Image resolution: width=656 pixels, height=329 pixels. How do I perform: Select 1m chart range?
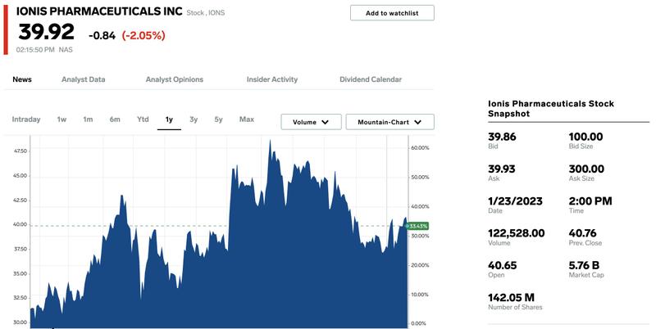[x=88, y=119]
